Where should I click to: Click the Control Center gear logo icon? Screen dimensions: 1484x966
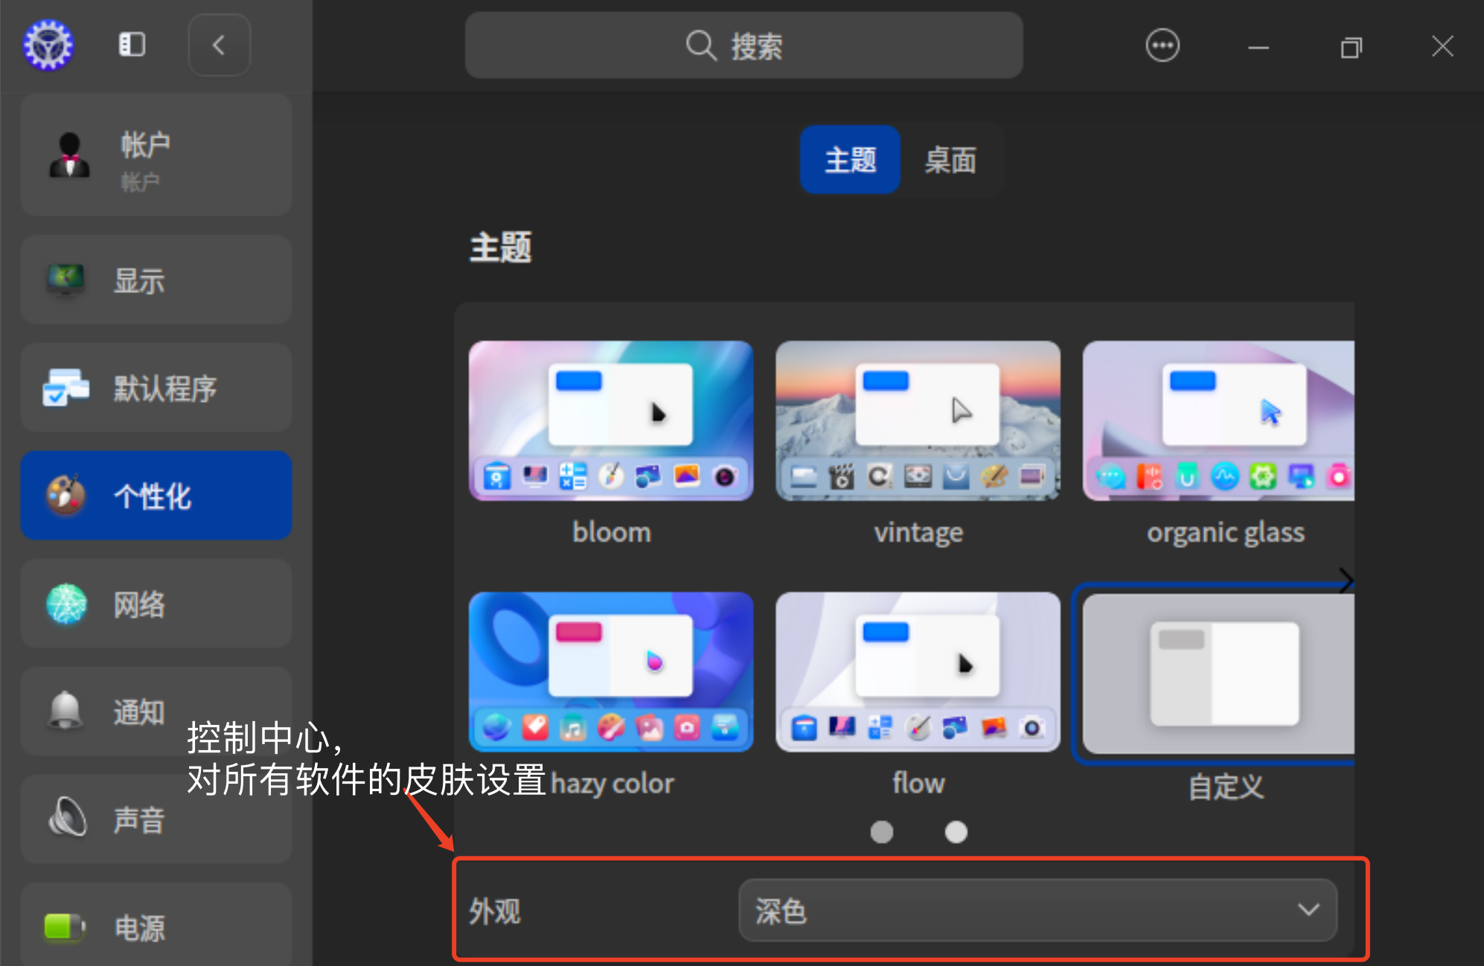point(48,45)
